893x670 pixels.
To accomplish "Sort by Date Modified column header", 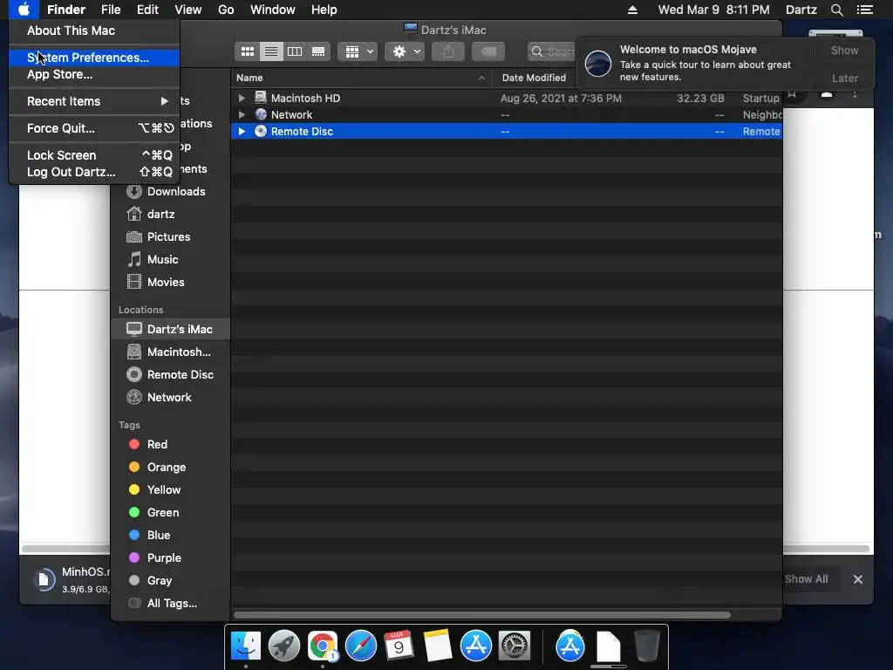I will point(535,78).
